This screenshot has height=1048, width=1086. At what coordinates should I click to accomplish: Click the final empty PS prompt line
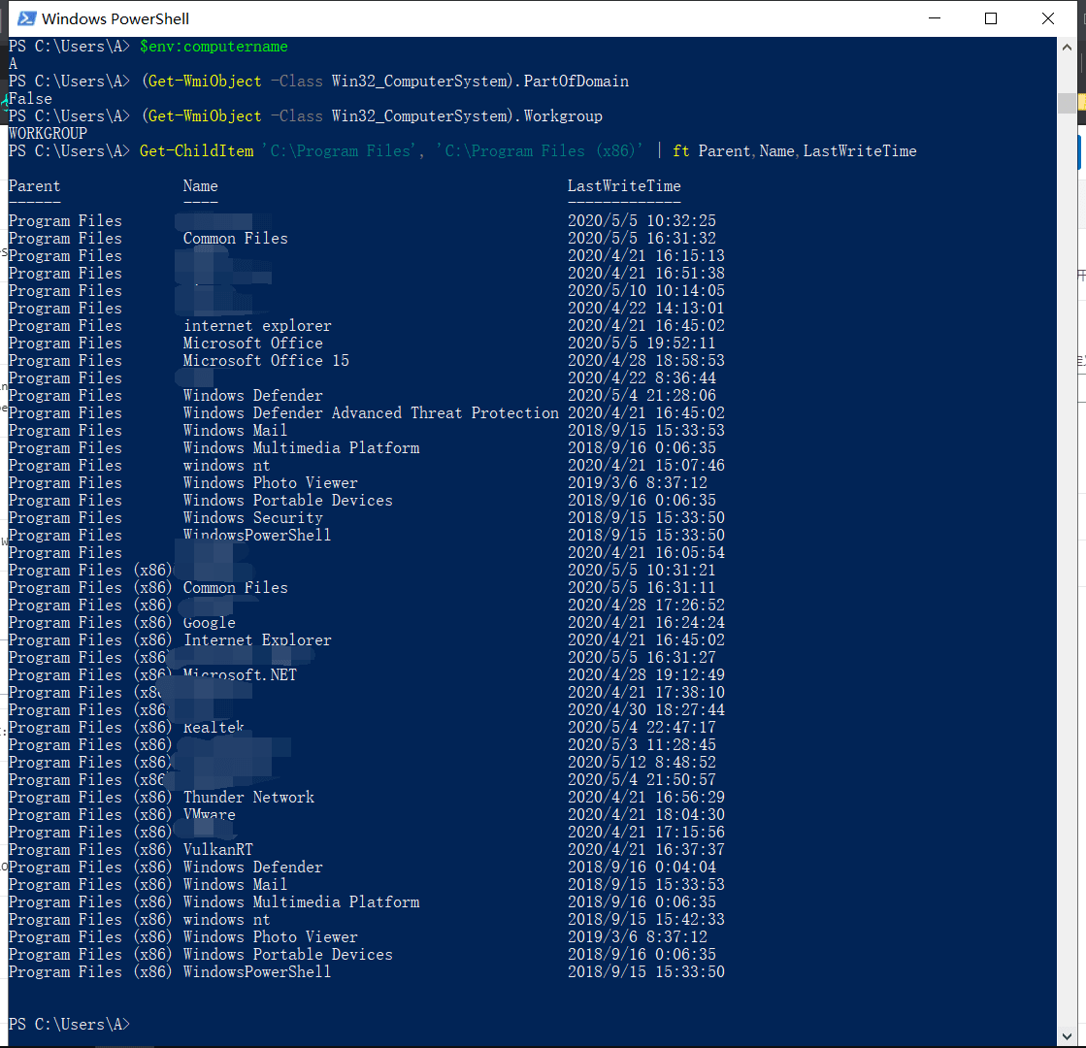point(69,1024)
